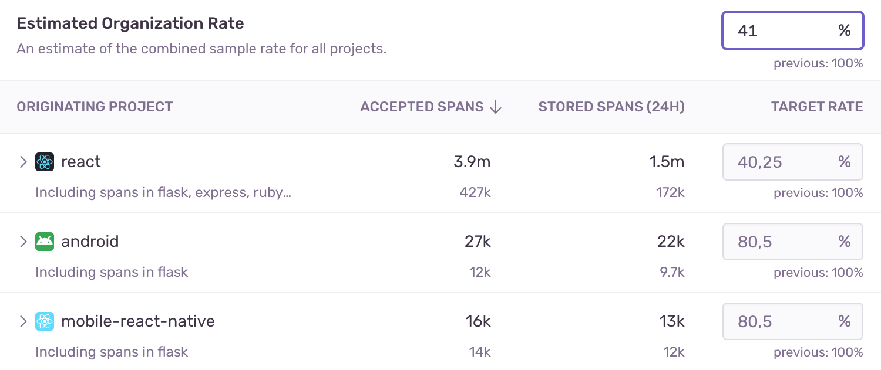Open the react project name
The height and width of the screenshot is (370, 881).
pos(81,162)
